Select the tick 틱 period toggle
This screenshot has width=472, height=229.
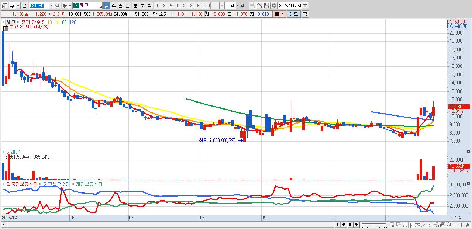pos(149,6)
